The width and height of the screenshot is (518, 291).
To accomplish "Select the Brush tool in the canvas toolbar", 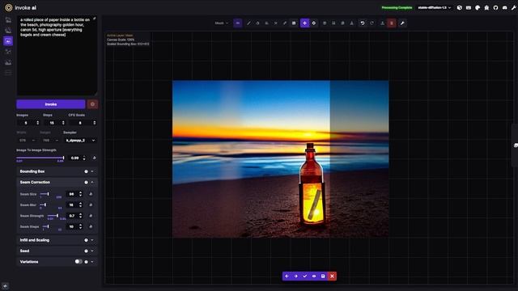I will [x=248, y=23].
